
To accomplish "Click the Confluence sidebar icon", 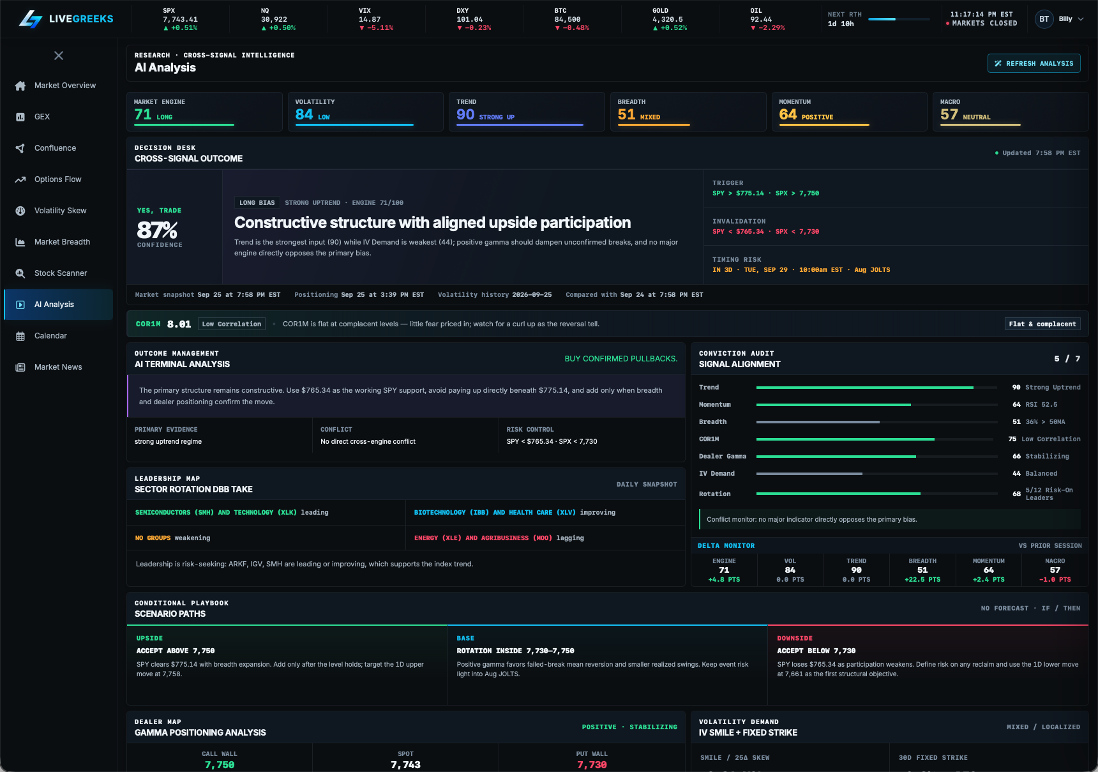I will click(x=20, y=148).
